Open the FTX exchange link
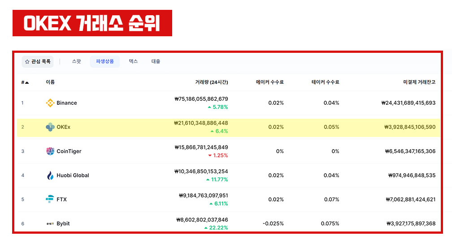 62,199
